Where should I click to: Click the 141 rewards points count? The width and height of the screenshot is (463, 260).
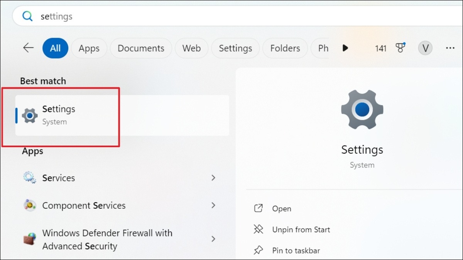(380, 49)
